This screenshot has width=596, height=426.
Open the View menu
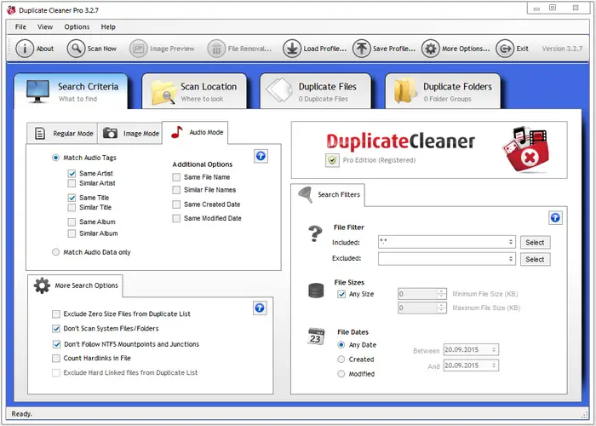click(45, 26)
